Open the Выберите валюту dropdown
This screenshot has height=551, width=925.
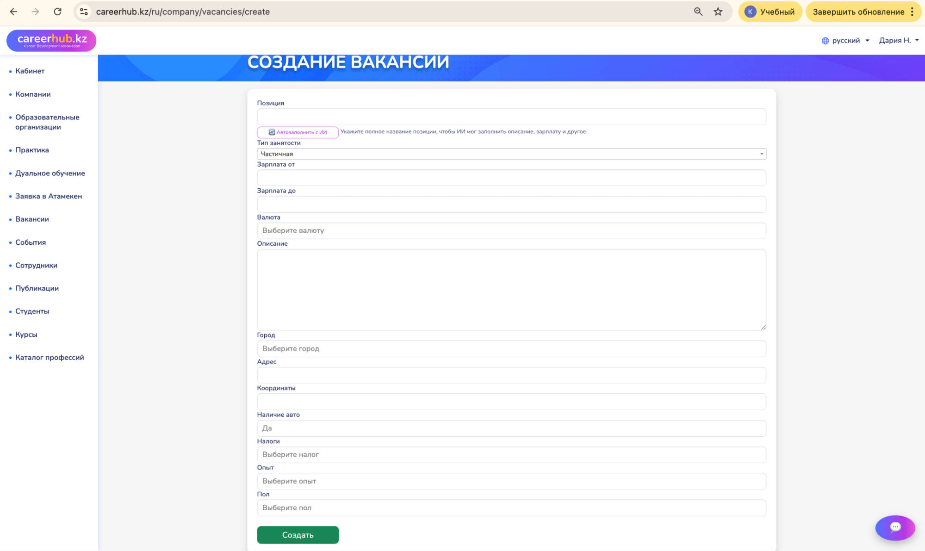coord(511,230)
